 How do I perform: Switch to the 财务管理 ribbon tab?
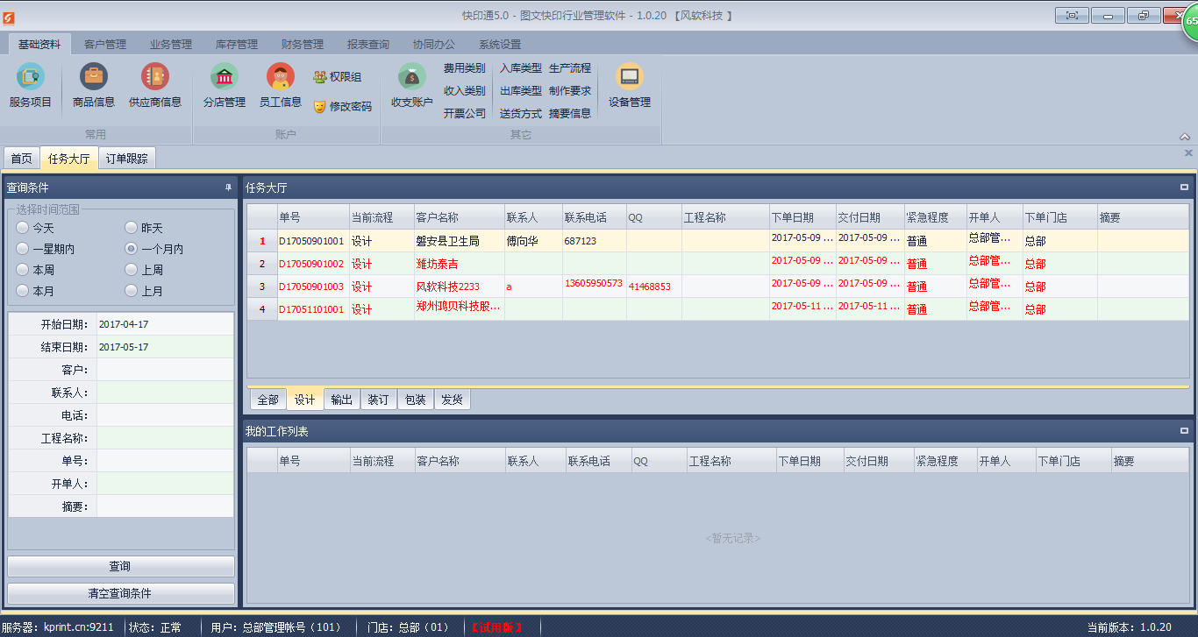point(302,44)
